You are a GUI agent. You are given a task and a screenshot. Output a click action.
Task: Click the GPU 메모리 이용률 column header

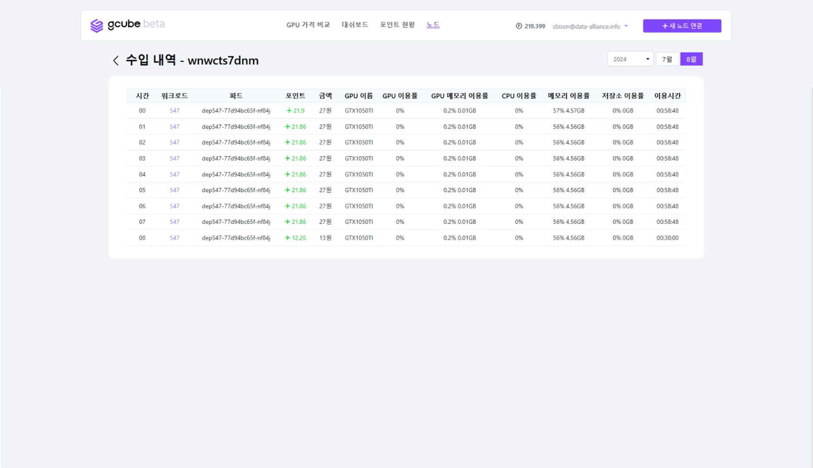pos(459,96)
